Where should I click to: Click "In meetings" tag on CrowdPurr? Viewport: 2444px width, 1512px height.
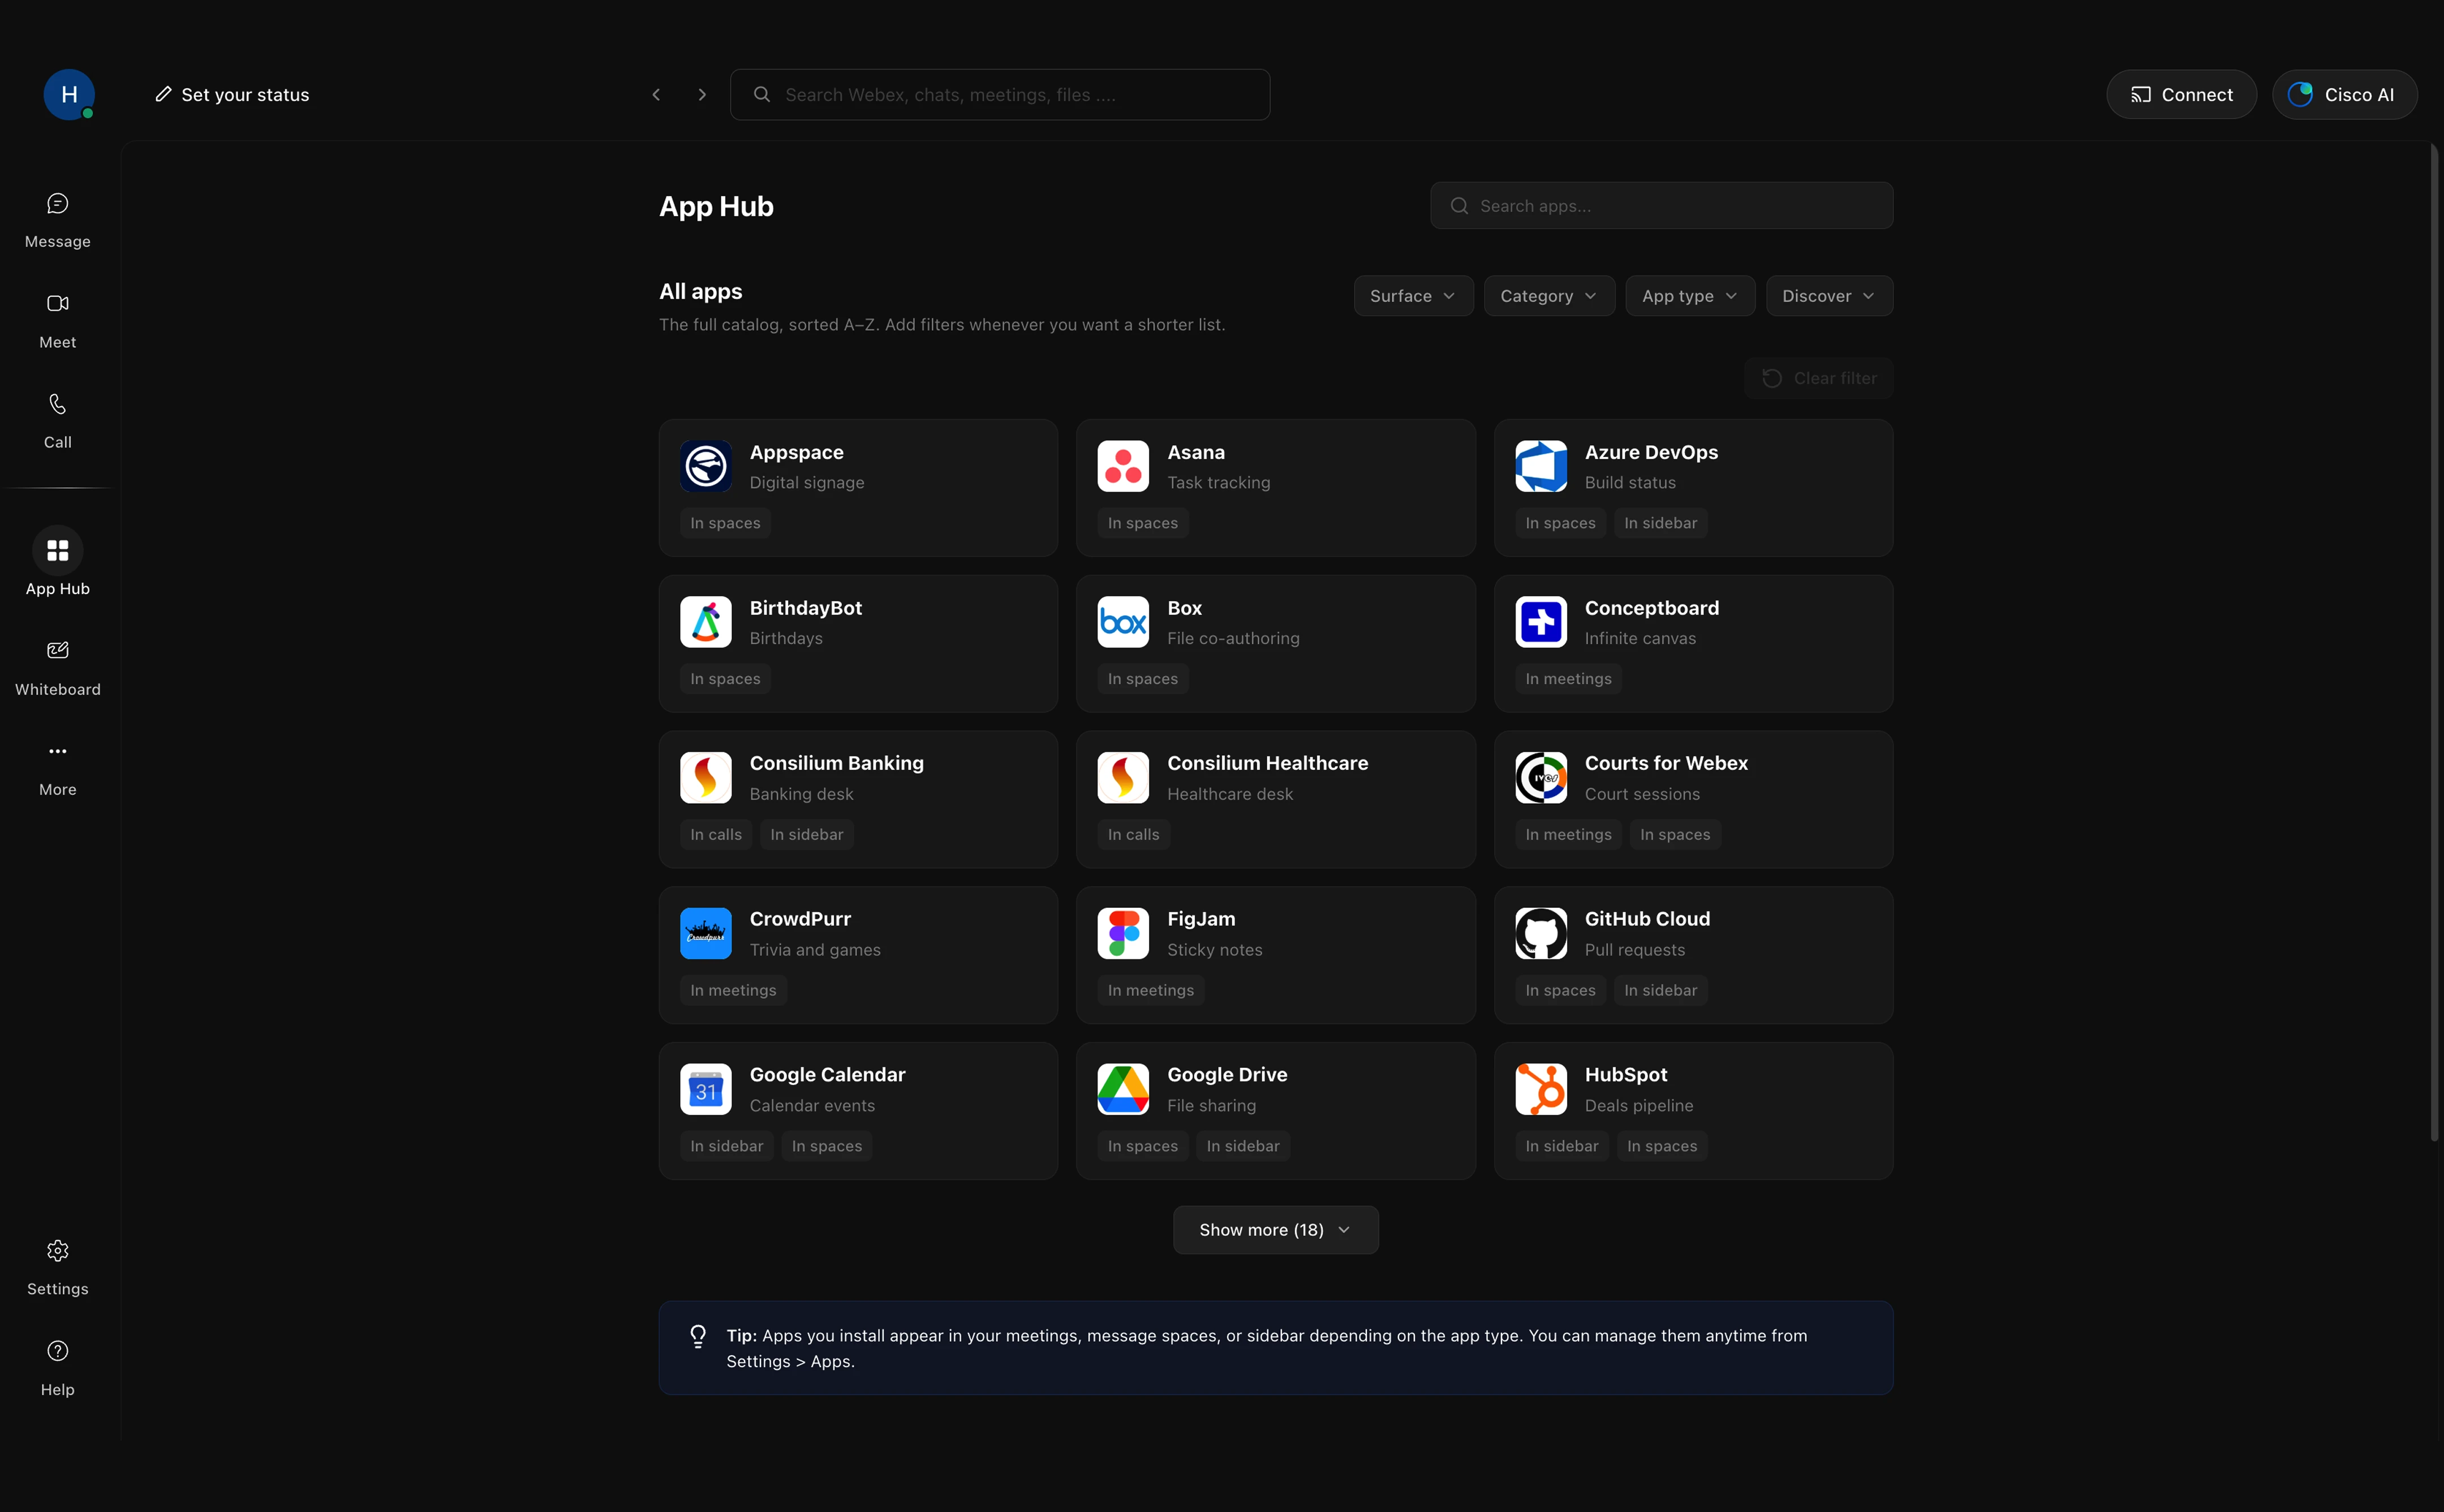[x=733, y=991]
